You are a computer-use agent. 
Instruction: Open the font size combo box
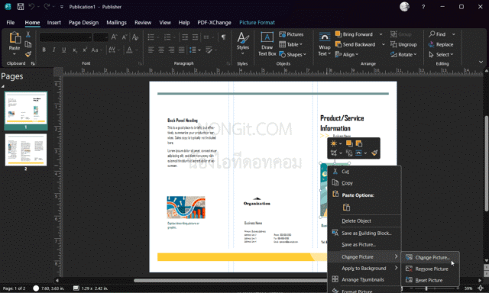click(x=101, y=37)
